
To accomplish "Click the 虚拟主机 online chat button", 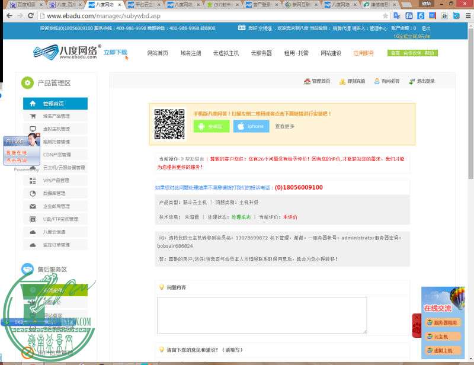I will [443, 351].
